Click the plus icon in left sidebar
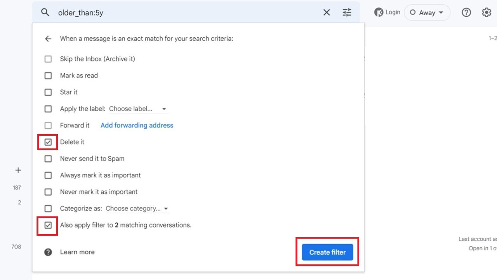 [x=18, y=170]
